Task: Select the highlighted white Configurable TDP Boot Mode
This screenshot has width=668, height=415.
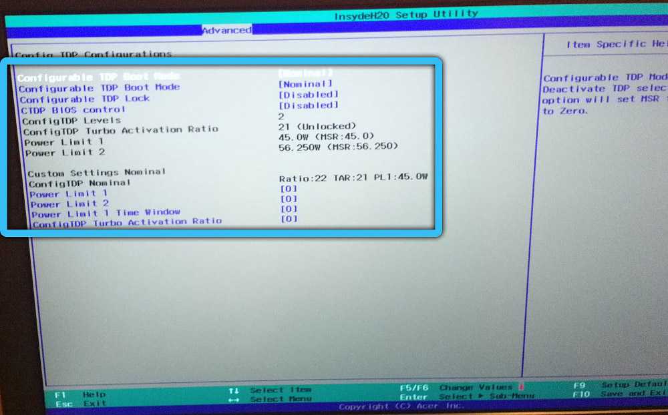Action: [98, 77]
